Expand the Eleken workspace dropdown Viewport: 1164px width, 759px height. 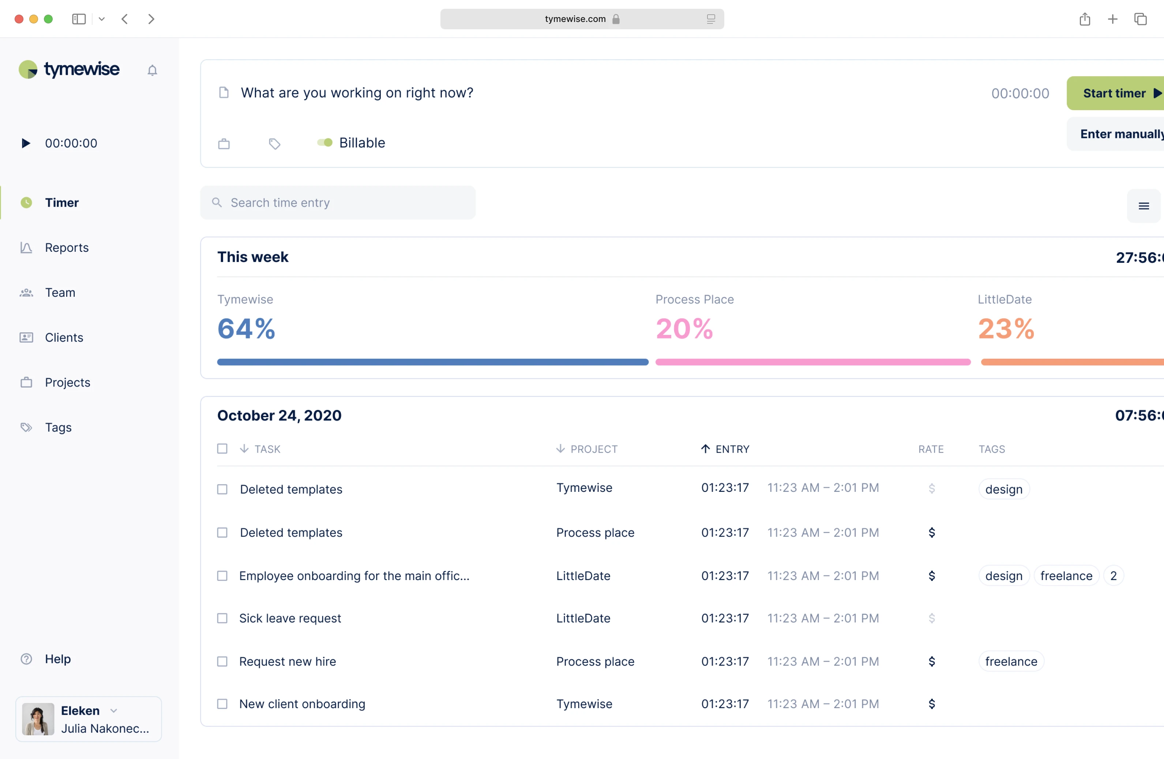pos(113,710)
